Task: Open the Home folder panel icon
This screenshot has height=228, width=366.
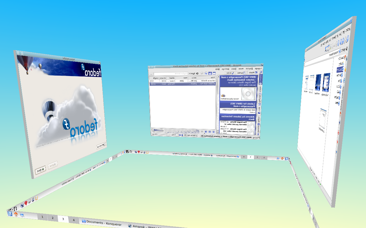Action: (16, 214)
